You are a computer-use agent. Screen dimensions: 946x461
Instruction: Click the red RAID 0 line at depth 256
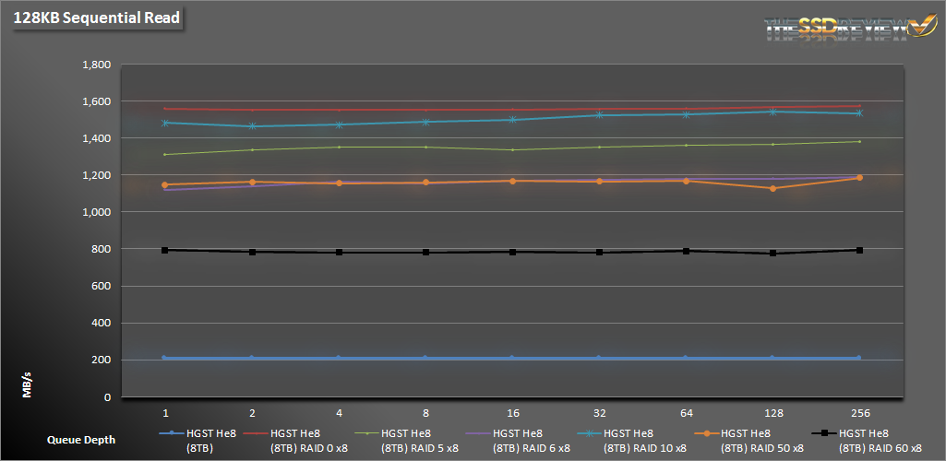860,106
